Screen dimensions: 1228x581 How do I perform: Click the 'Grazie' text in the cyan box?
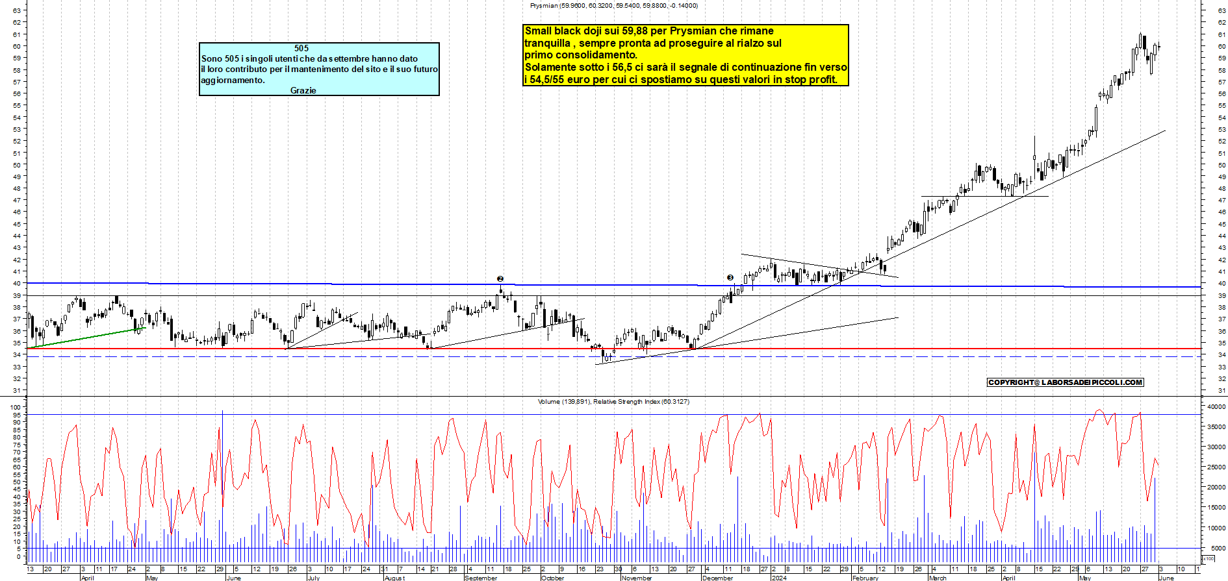tap(303, 90)
